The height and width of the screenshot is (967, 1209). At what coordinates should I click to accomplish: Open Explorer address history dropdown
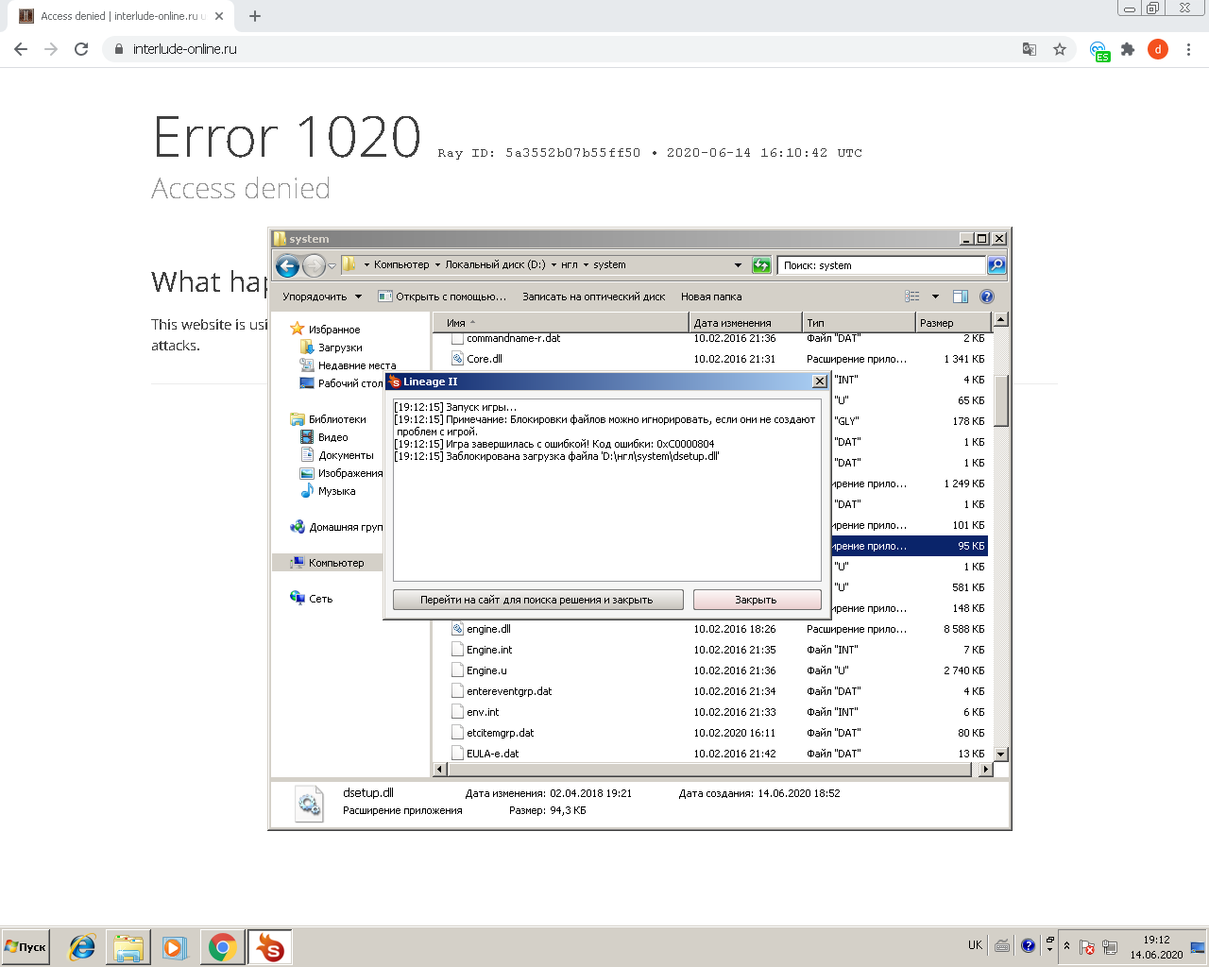click(738, 265)
